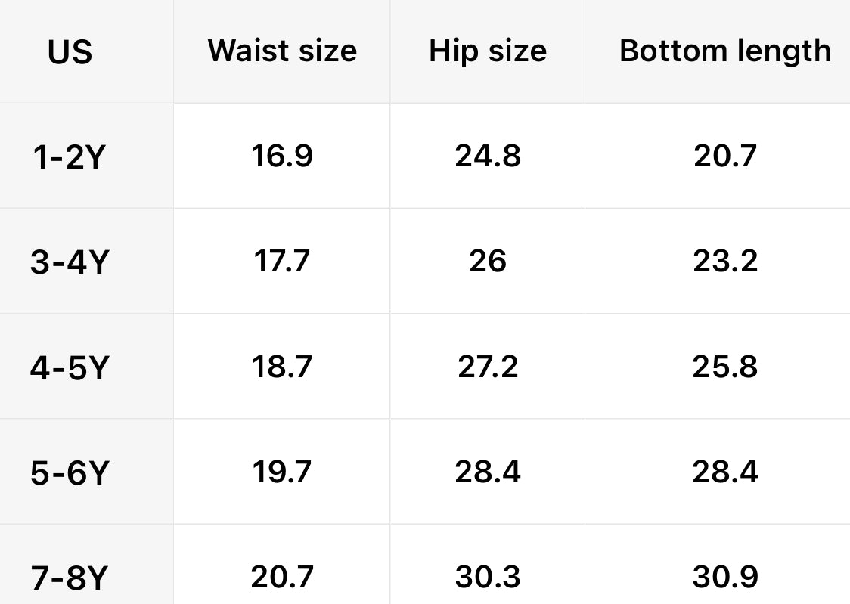Select the 27.2 hip size value
The height and width of the screenshot is (604, 850).
(x=488, y=367)
